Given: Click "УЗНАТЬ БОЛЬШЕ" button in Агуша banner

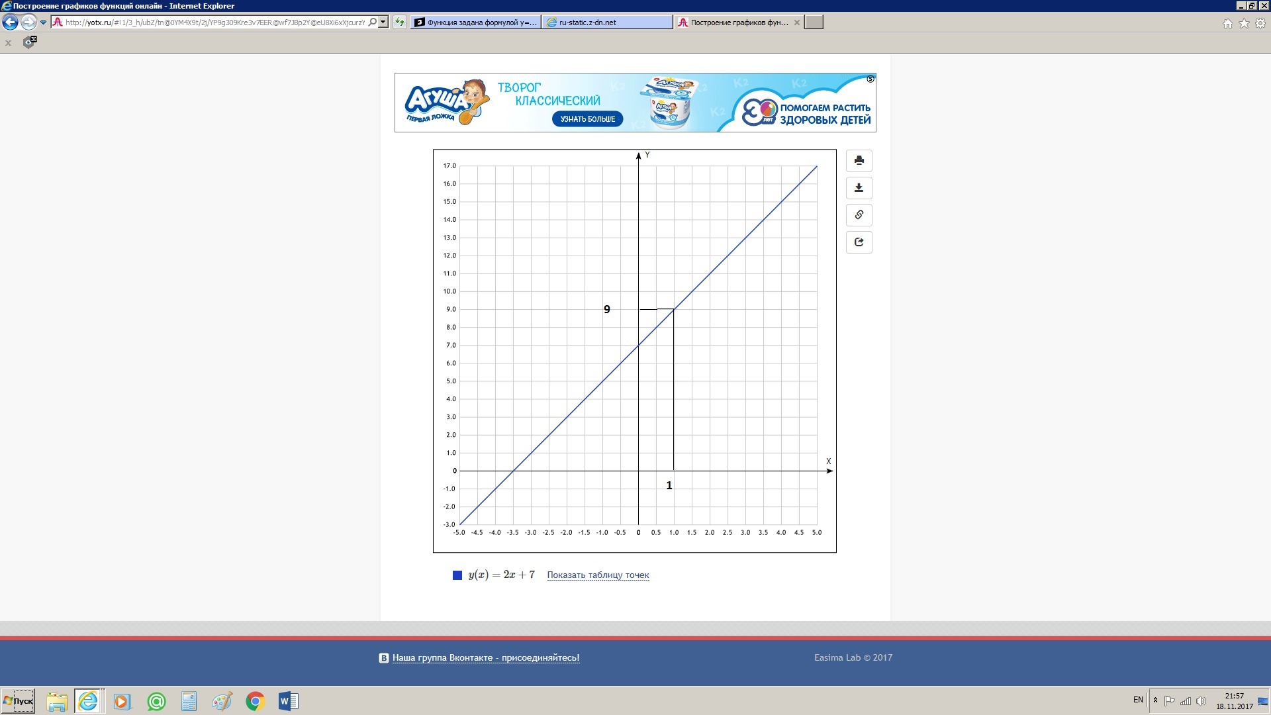Looking at the screenshot, I should 587,119.
